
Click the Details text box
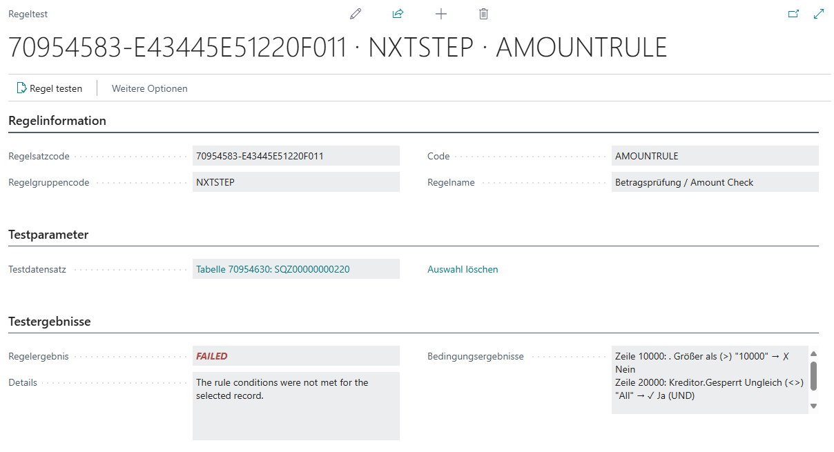tap(295, 405)
